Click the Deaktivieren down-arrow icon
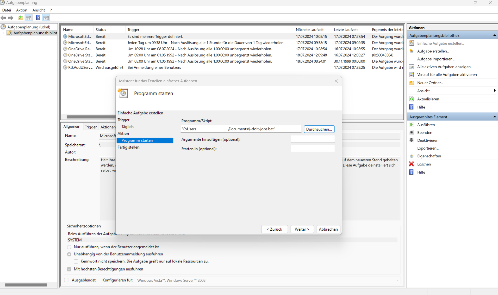 pos(412,140)
